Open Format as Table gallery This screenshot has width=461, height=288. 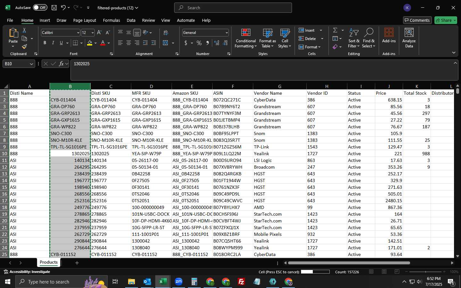pos(267,38)
